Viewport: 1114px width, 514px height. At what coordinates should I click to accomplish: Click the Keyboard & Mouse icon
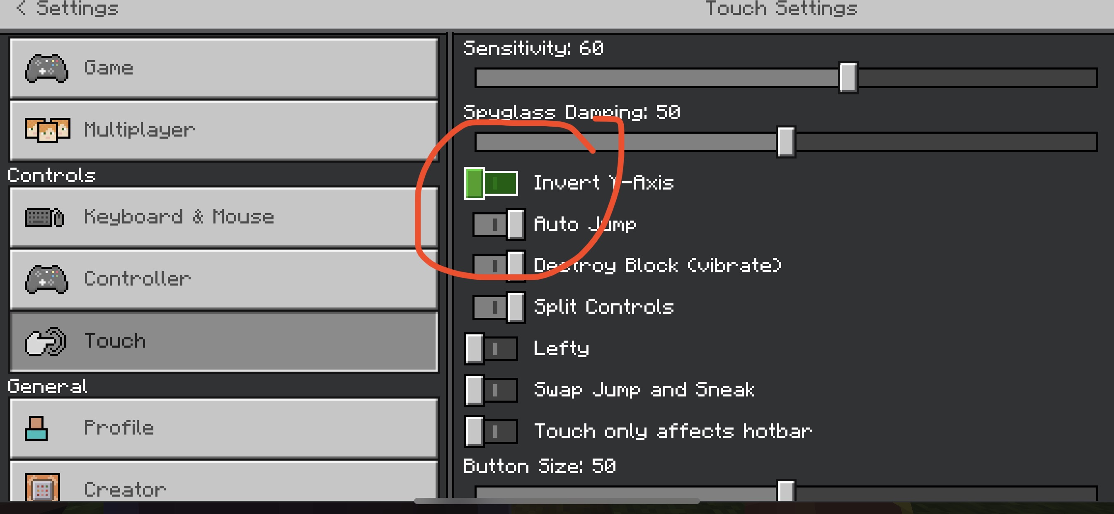click(44, 217)
